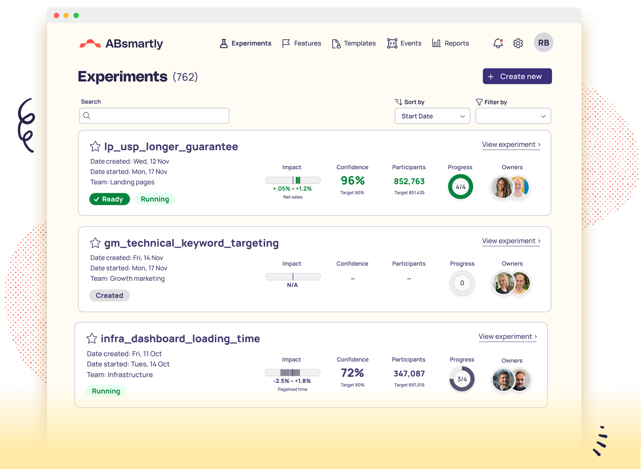Expand the Start Date sort dropdown

[x=432, y=116]
